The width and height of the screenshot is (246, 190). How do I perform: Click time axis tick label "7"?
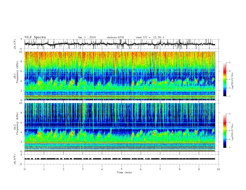coord(160,169)
